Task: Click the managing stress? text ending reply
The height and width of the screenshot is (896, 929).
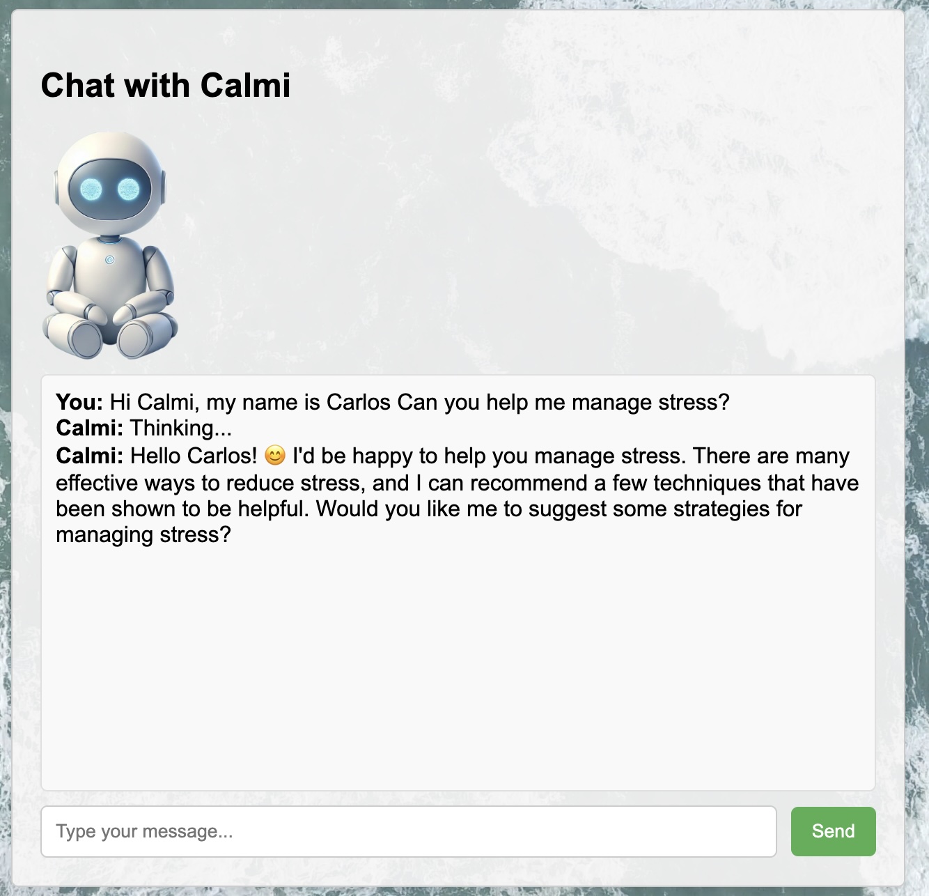Action: [143, 535]
